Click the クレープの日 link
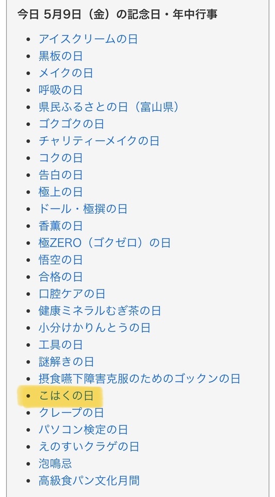The height and width of the screenshot is (497, 275). 71,413
